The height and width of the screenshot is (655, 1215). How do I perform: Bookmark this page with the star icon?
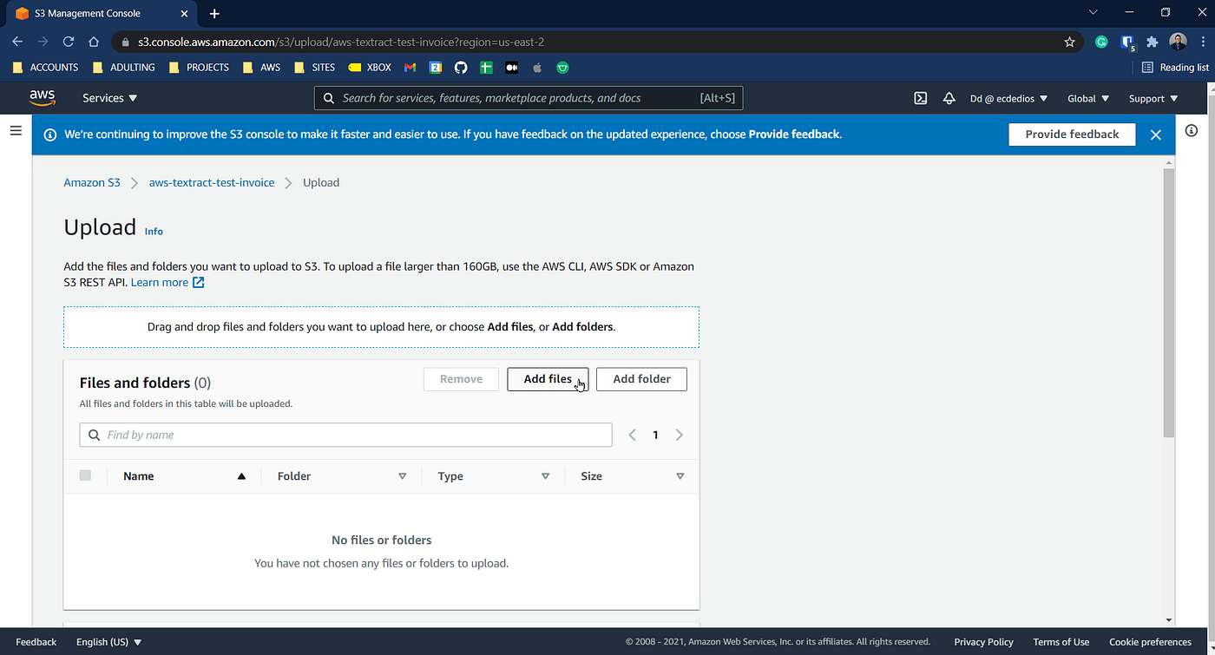pyautogui.click(x=1069, y=42)
